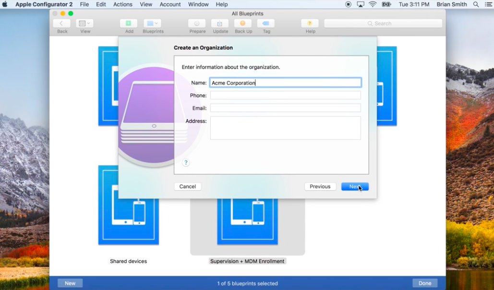Open the Notification Center icon
The width and height of the screenshot is (494, 290).
click(x=488, y=4)
